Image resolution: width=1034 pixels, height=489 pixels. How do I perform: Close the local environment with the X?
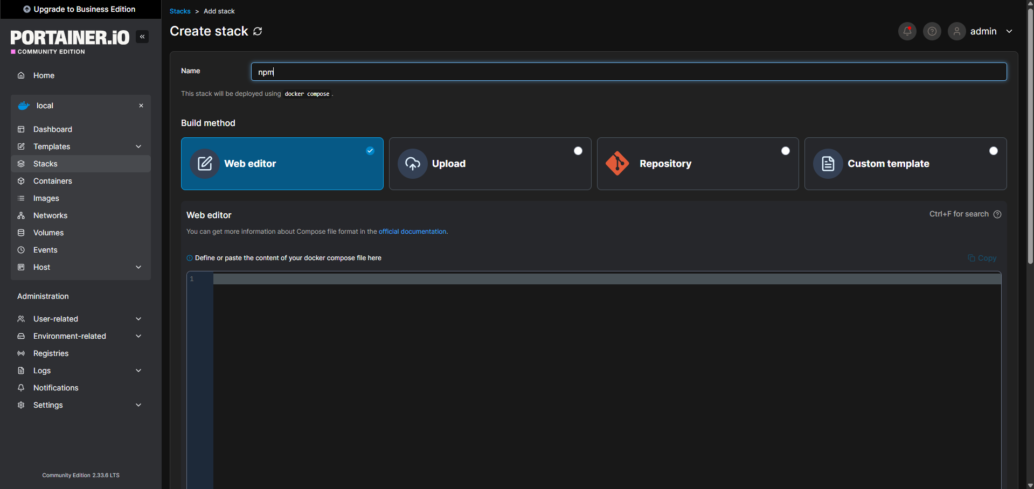pyautogui.click(x=141, y=106)
